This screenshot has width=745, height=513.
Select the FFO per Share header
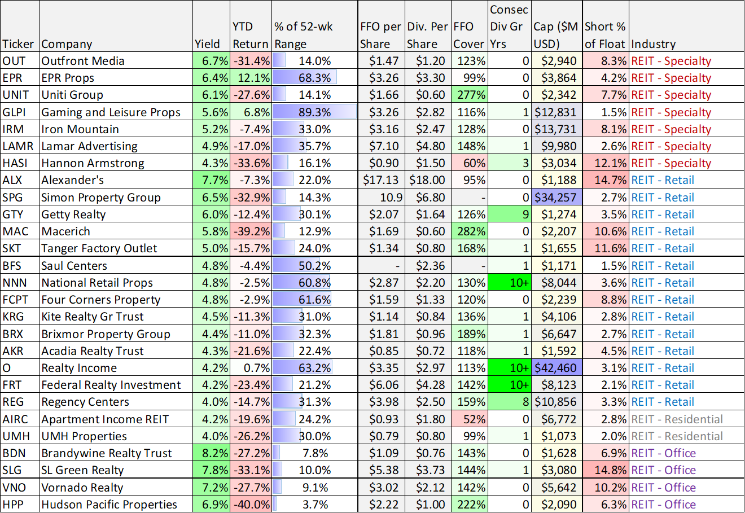381,27
